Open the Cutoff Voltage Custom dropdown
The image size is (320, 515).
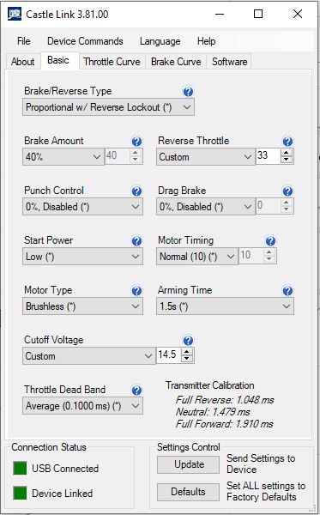88,356
